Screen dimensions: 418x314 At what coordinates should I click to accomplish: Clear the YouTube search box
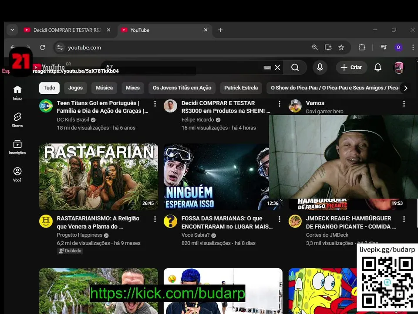point(277,67)
